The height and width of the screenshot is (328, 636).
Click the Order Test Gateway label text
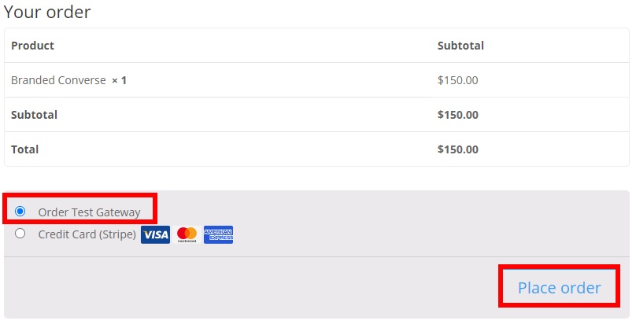(x=89, y=212)
